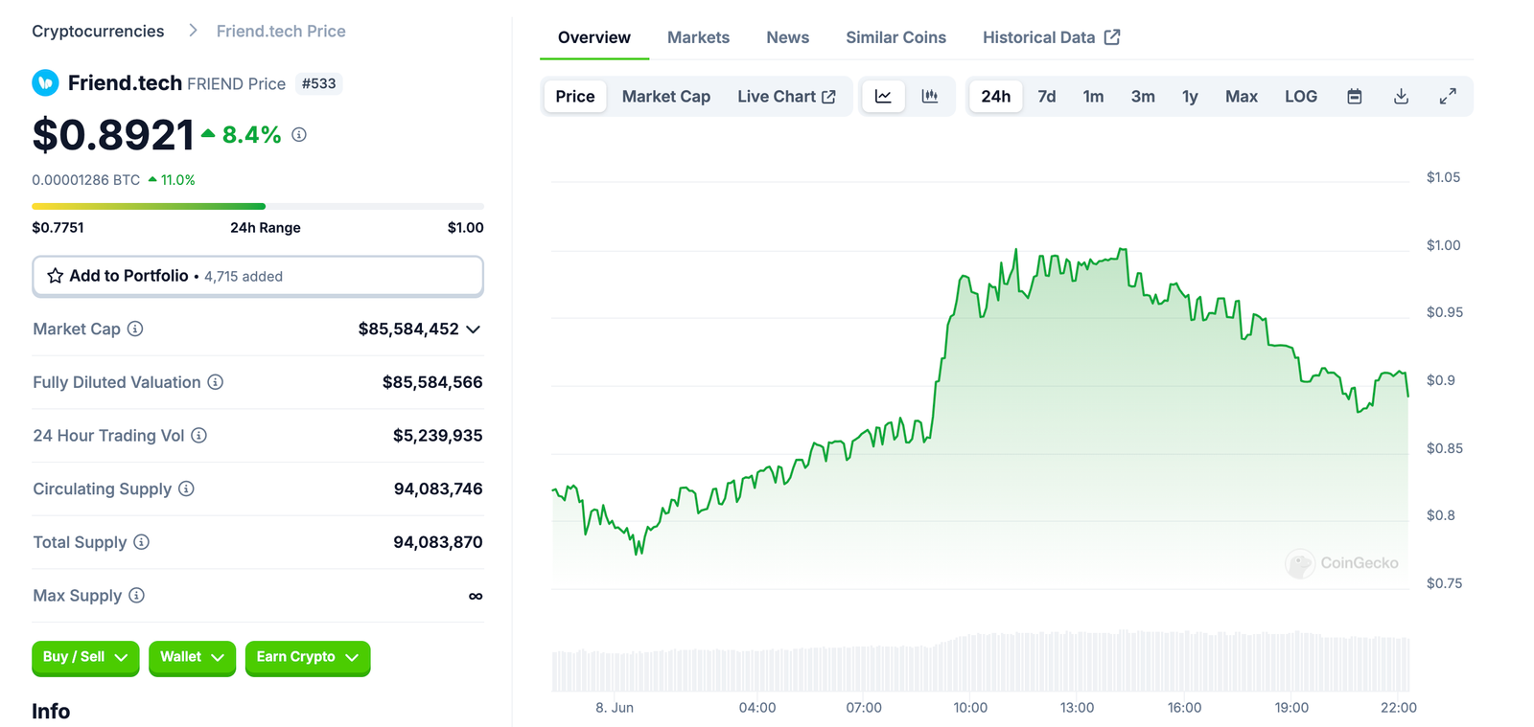The width and height of the screenshot is (1534, 727).
Task: Click the Friend.tech coin logo
Action: 45,83
